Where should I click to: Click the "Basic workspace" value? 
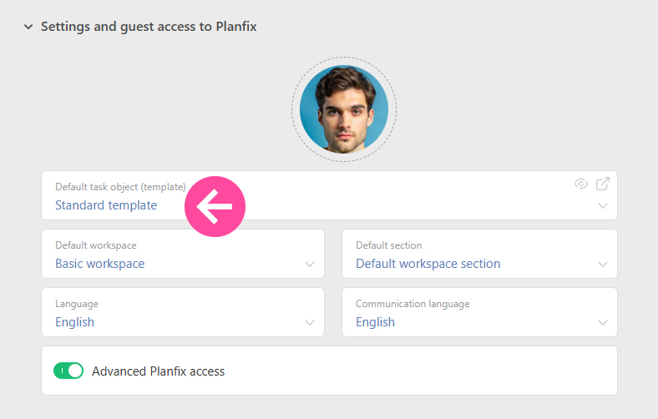99,264
